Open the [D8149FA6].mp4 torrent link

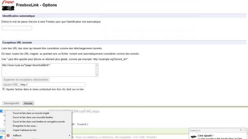tap(86, 111)
